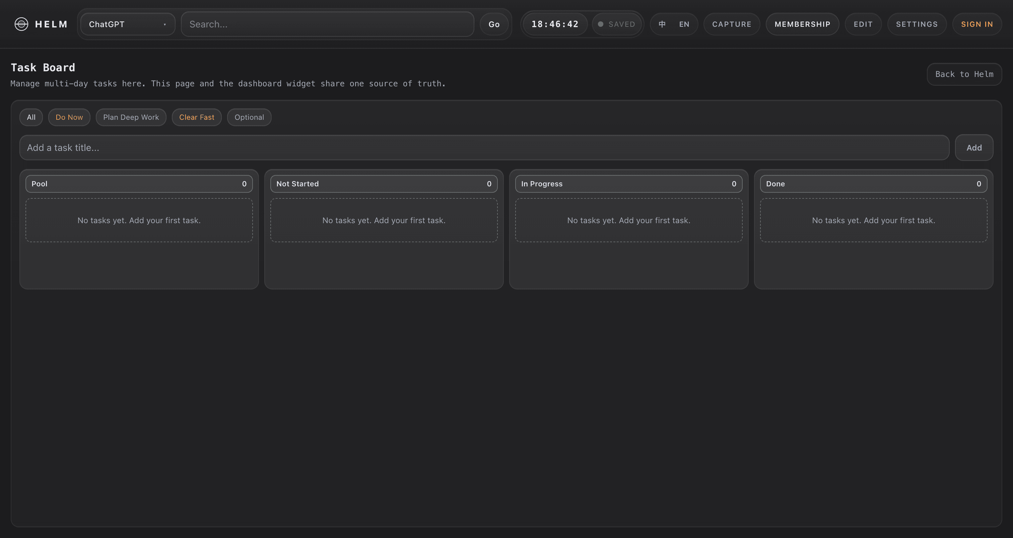The width and height of the screenshot is (1013, 538).
Task: Open the SETTINGS panel
Action: (x=917, y=24)
